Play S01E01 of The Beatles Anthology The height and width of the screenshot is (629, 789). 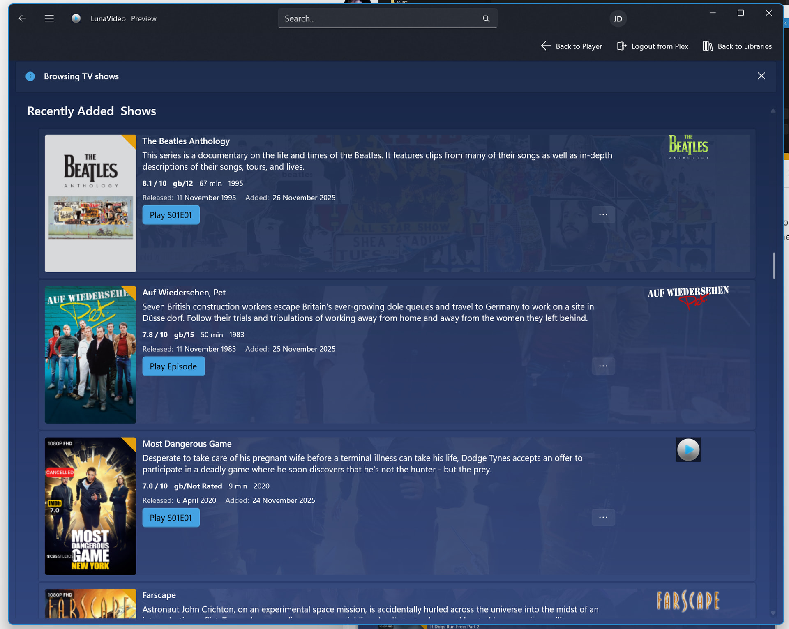[x=171, y=215]
